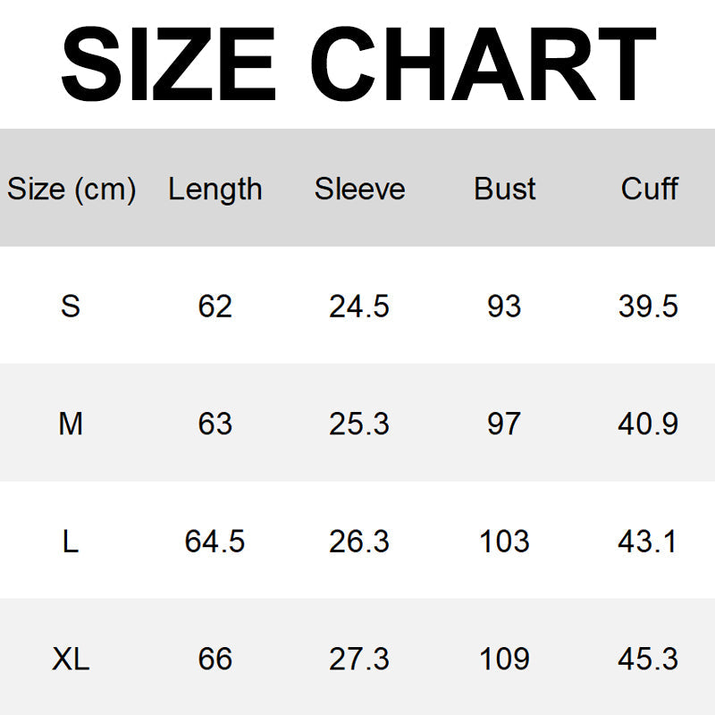Select the M size row label
The width and height of the screenshot is (715, 715).
click(x=71, y=424)
